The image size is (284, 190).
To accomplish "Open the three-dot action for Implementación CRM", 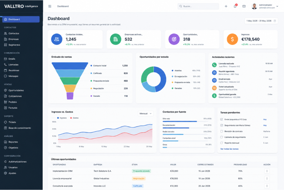I will point(267,171).
